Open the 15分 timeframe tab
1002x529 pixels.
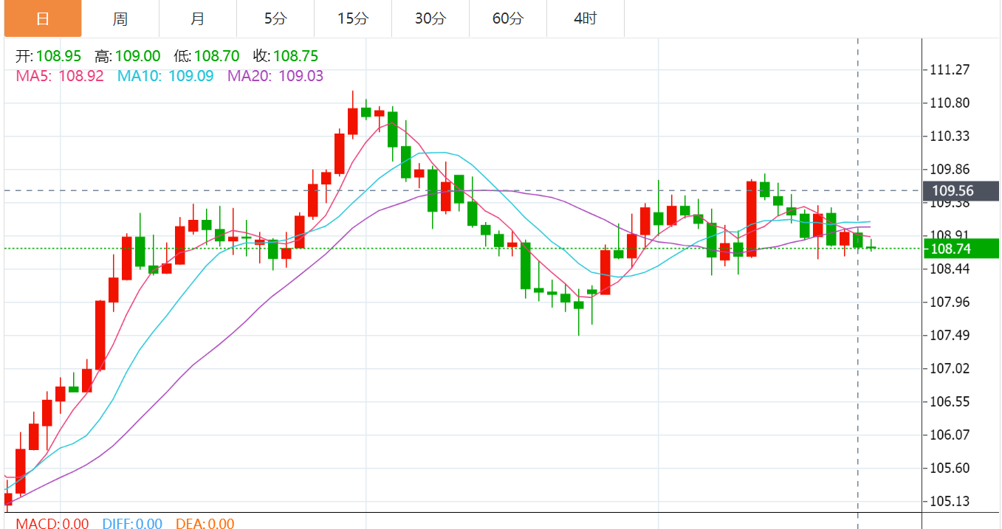coord(353,18)
